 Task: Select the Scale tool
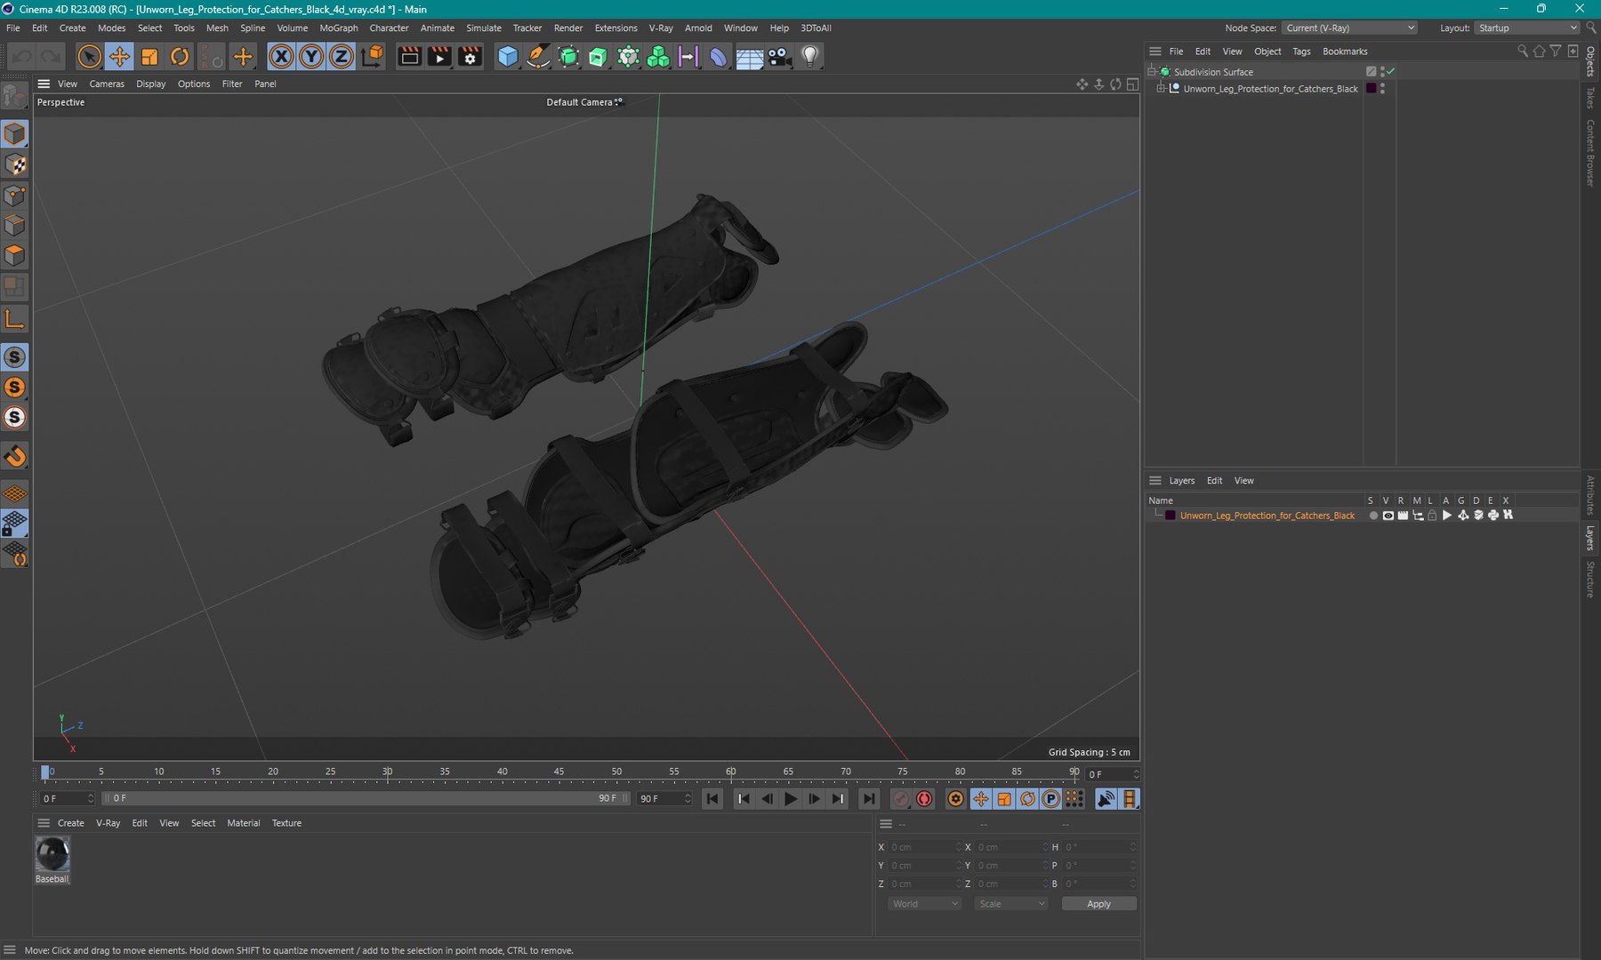coord(149,57)
